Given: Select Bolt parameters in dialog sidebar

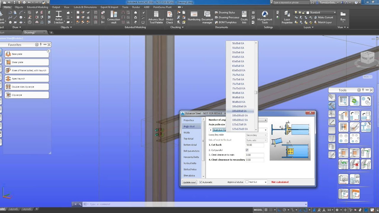Looking at the screenshot, I should (x=191, y=151).
